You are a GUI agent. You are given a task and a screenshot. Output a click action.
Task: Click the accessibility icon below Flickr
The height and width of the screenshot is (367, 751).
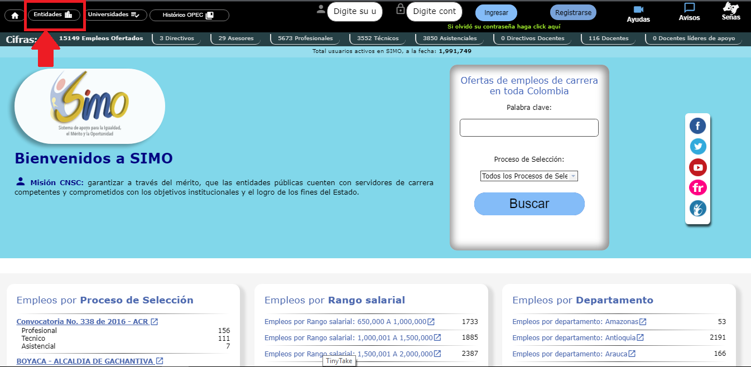point(697,209)
